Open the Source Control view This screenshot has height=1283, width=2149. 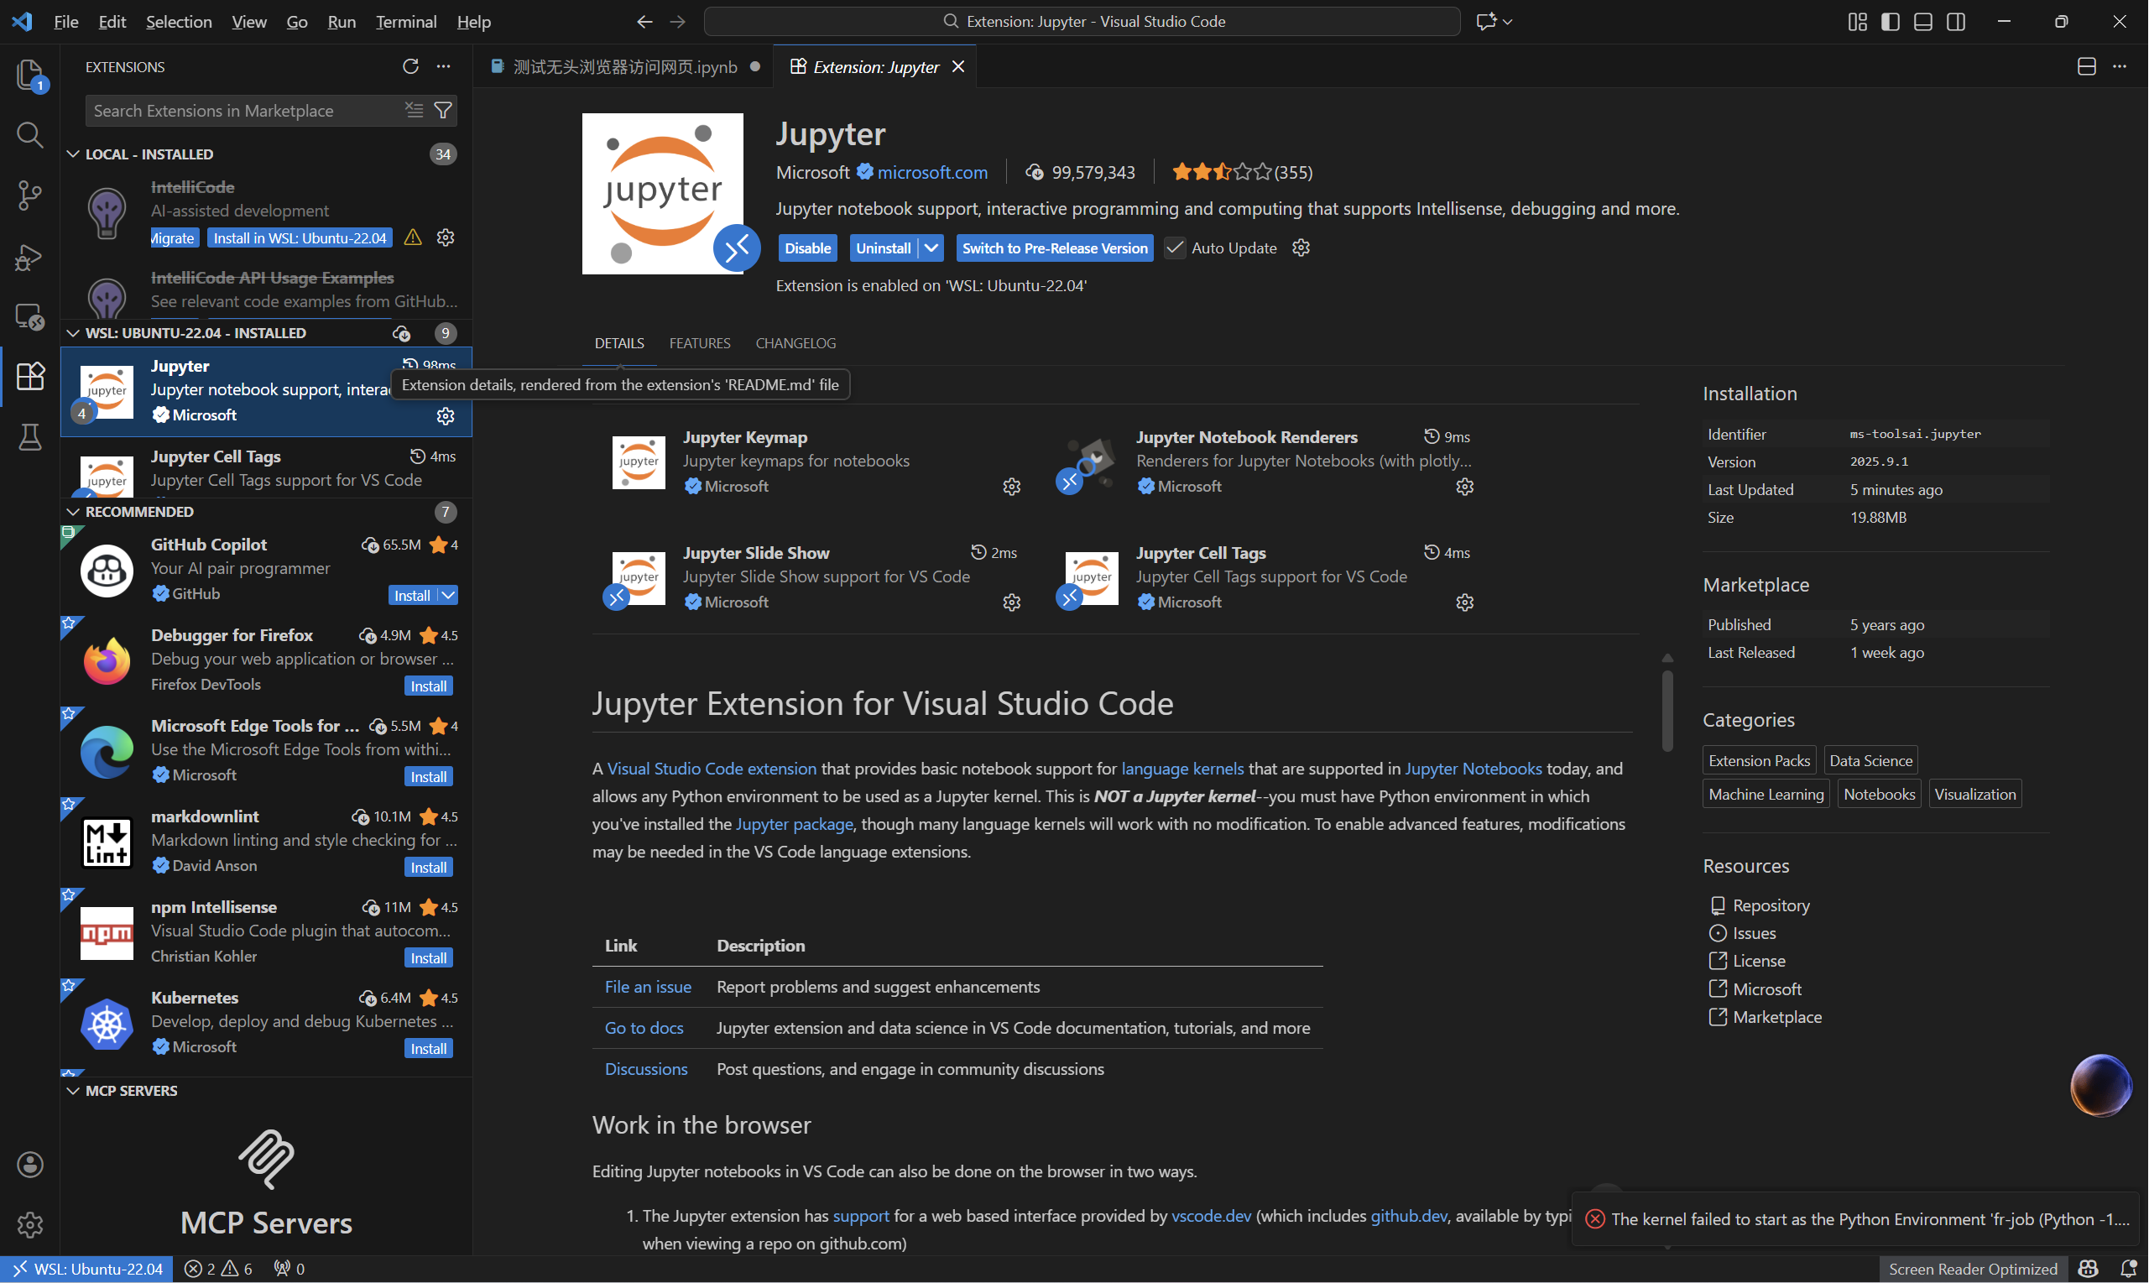pyautogui.click(x=29, y=196)
